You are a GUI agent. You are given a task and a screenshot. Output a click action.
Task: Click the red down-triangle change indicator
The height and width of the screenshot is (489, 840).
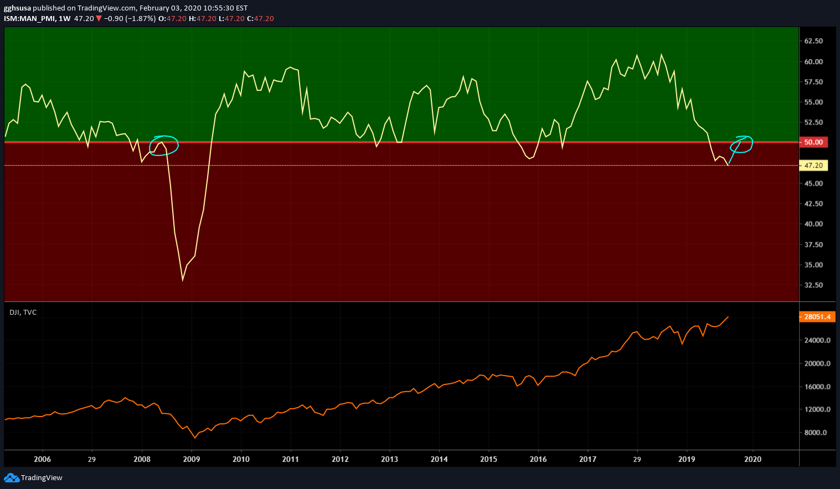point(99,19)
